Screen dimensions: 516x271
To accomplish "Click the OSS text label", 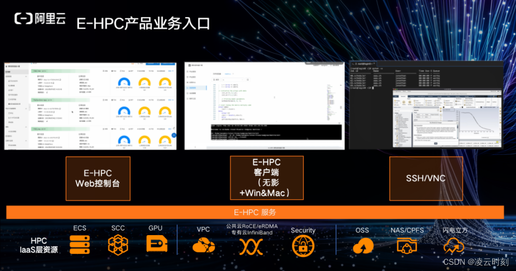I will pyautogui.click(x=362, y=230).
